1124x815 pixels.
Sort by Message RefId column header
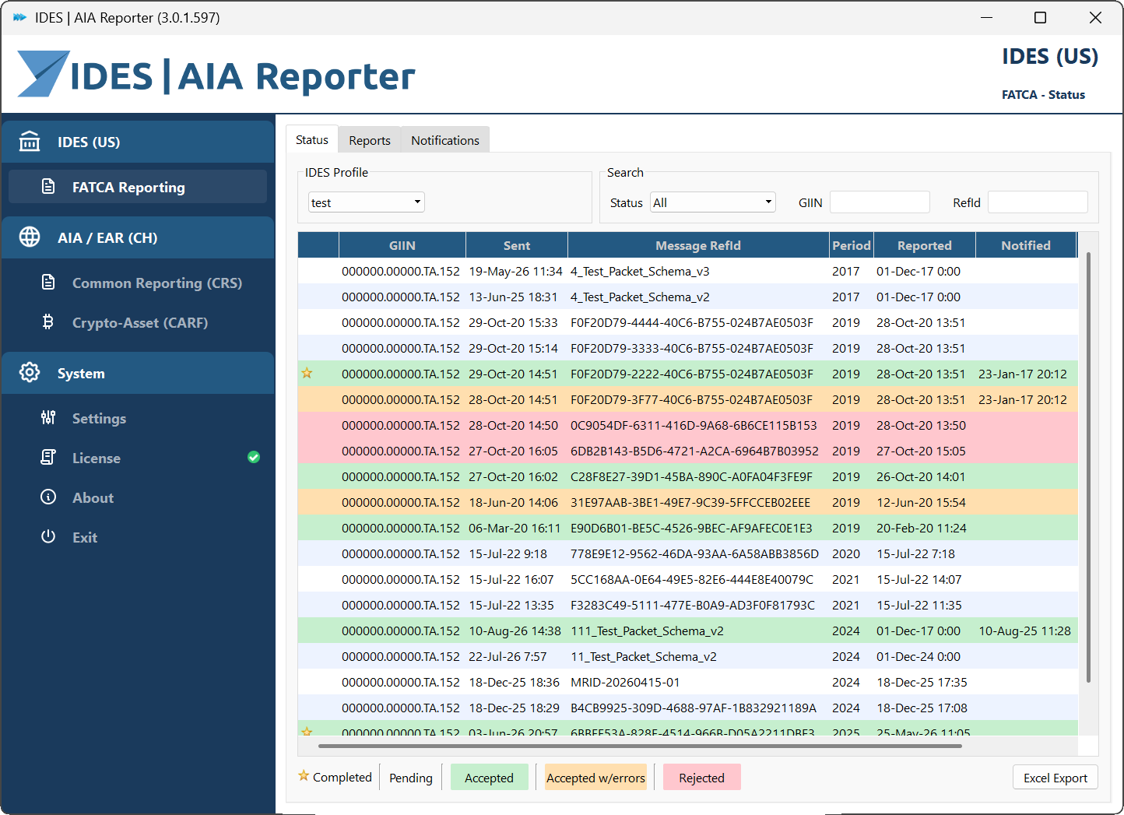click(698, 245)
